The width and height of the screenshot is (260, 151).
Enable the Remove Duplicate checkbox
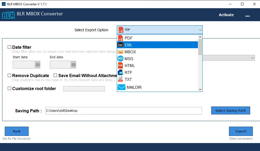(x=10, y=75)
